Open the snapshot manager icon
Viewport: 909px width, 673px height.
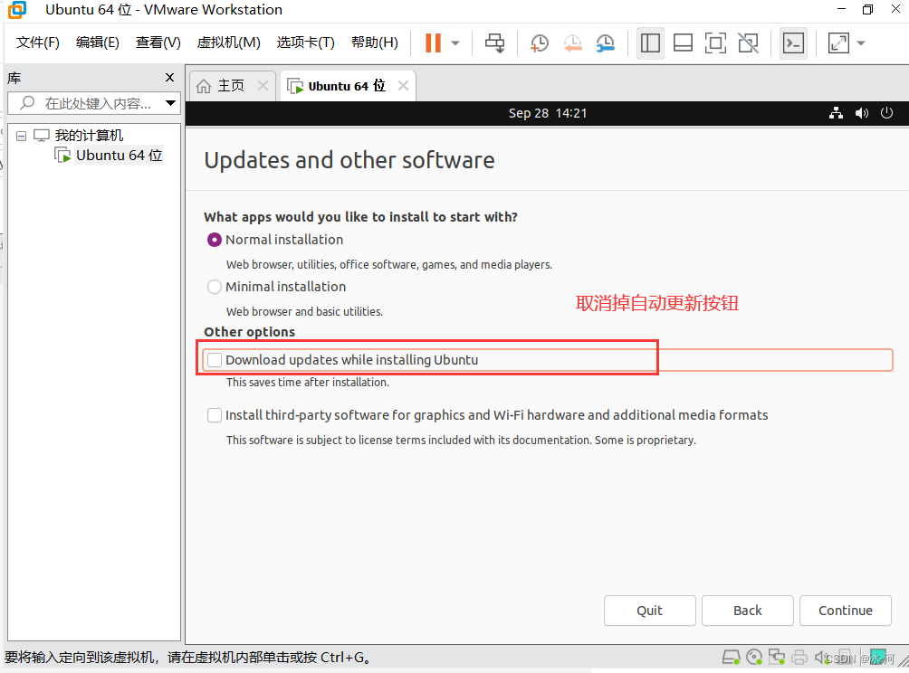(x=605, y=43)
